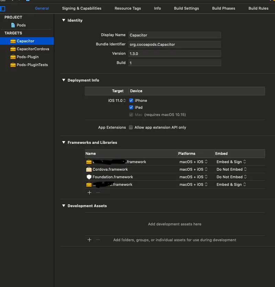Click the Pods-PluginTests target toolbox icon

click(13, 65)
